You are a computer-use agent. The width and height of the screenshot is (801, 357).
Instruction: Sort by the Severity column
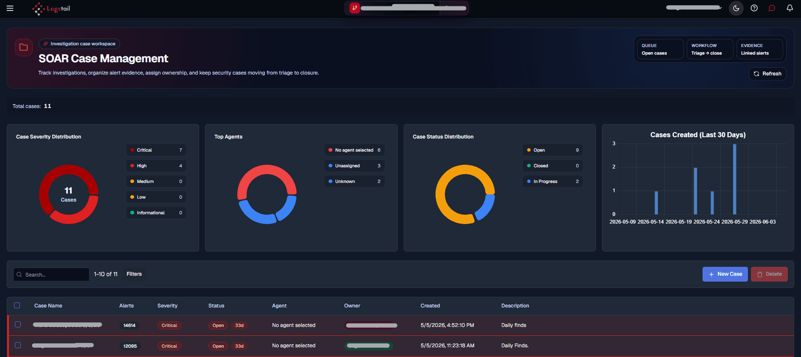point(167,306)
